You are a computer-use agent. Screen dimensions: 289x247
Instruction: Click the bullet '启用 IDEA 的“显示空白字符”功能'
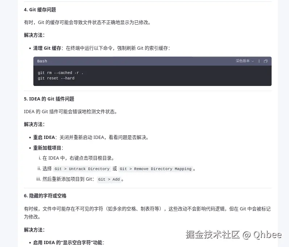[69, 243]
